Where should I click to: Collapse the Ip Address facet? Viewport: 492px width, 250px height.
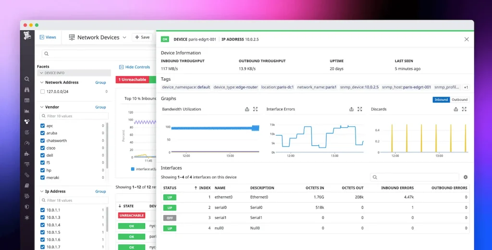[x=41, y=191]
